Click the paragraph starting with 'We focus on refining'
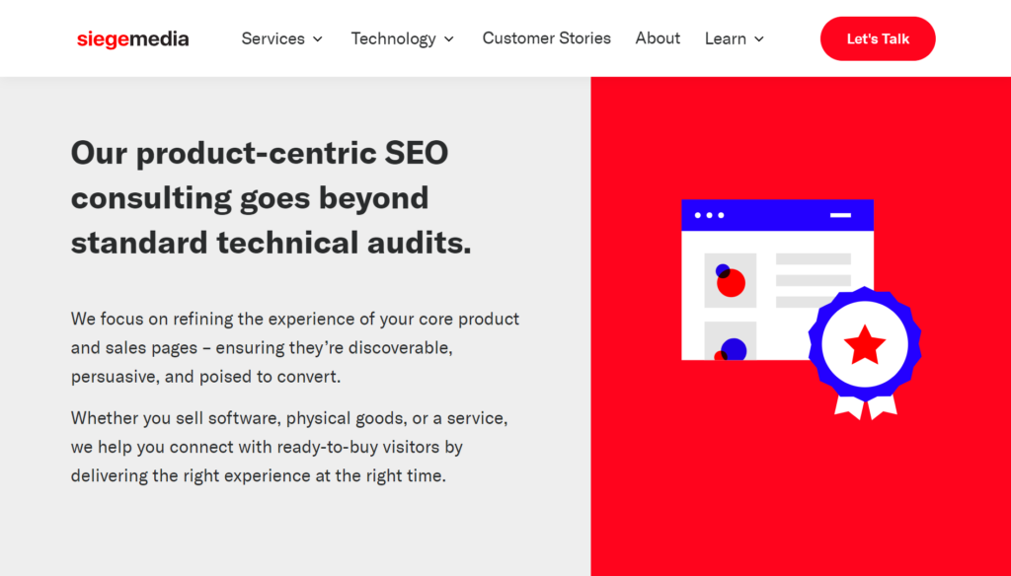 294,347
